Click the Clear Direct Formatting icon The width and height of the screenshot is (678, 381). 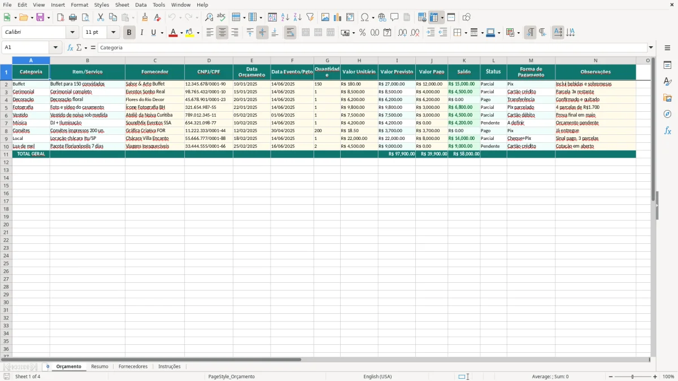(157, 17)
